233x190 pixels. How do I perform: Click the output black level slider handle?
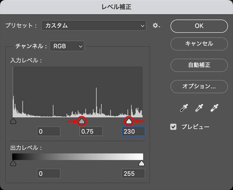click(13, 163)
